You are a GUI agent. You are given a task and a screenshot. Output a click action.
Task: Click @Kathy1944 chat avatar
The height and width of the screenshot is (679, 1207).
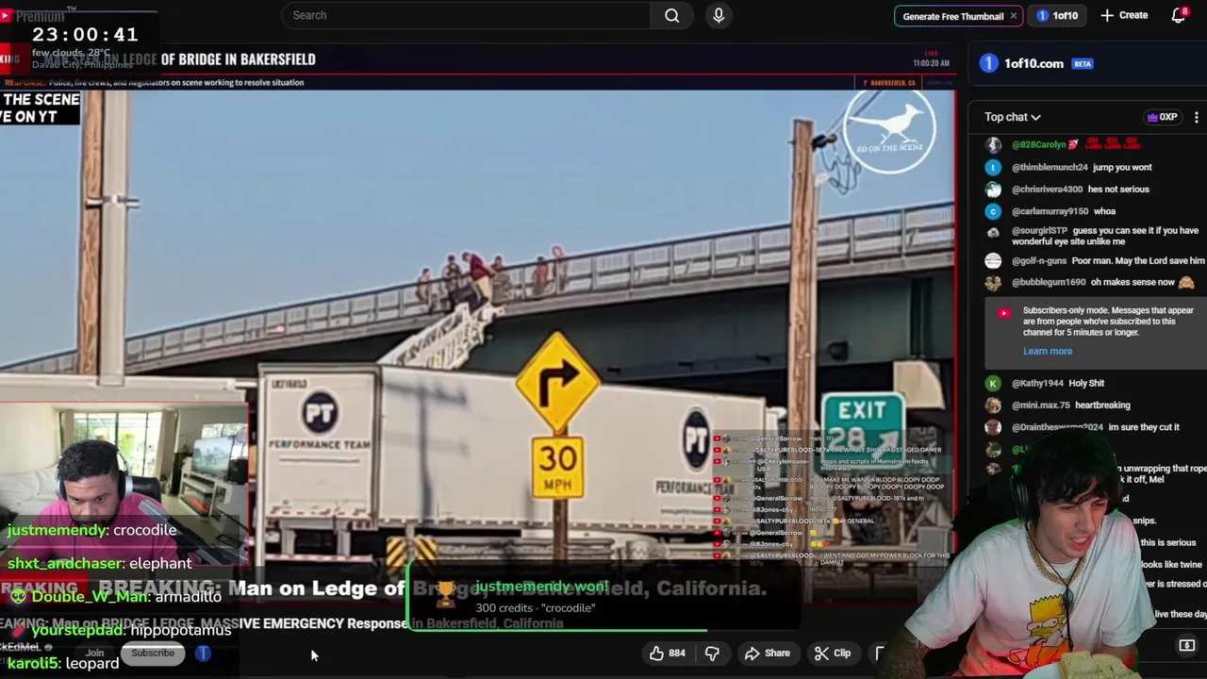tap(993, 383)
